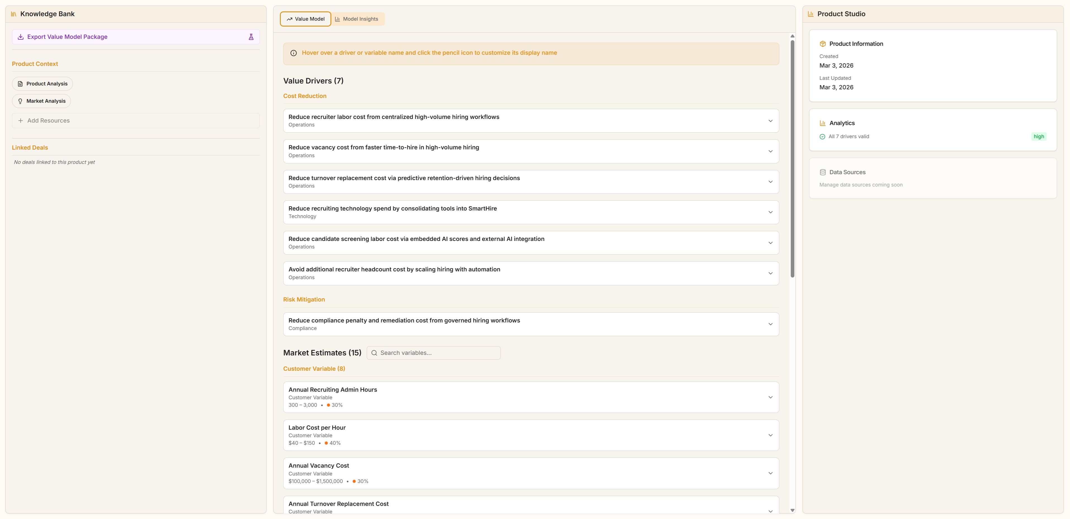Click scrollbar down arrow in value model
Viewport: 1070px width, 519px height.
pyautogui.click(x=792, y=510)
